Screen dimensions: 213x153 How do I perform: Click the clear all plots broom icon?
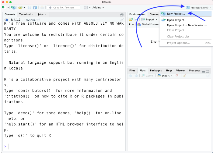(x=185, y=76)
